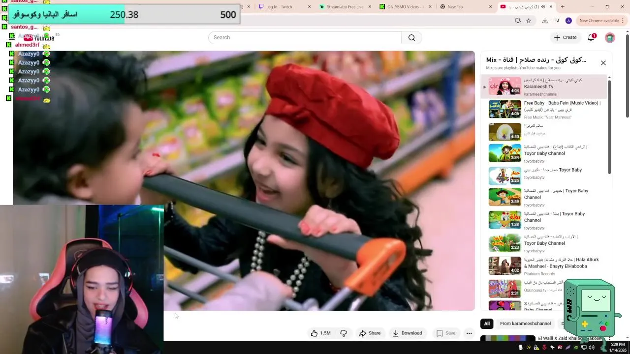Screen dimensions: 630x354
Task: Switch to the ONLYBMO Videos tab
Action: click(x=403, y=7)
